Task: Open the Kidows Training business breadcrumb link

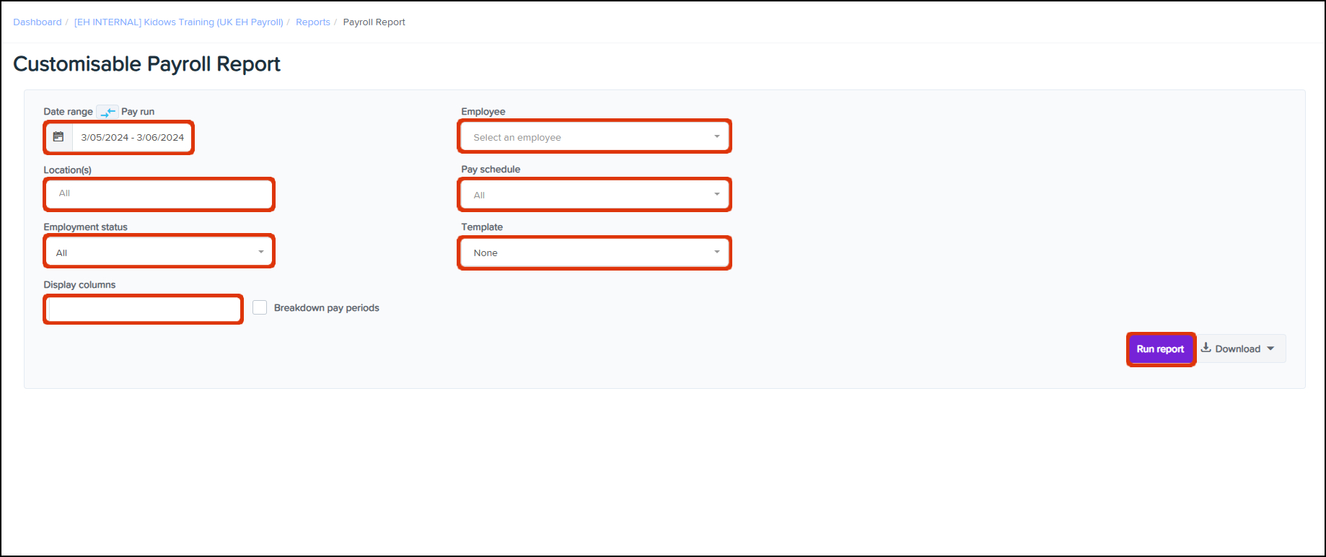Action: pos(178,22)
